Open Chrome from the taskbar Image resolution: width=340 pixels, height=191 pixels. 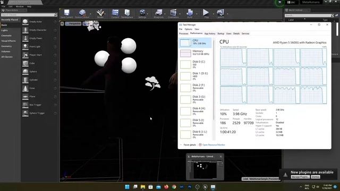[174, 187]
